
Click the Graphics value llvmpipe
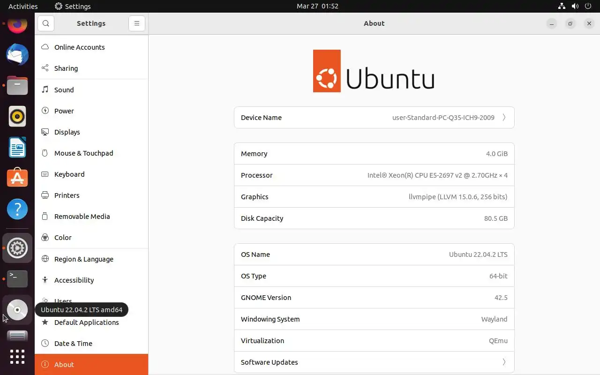coord(458,197)
